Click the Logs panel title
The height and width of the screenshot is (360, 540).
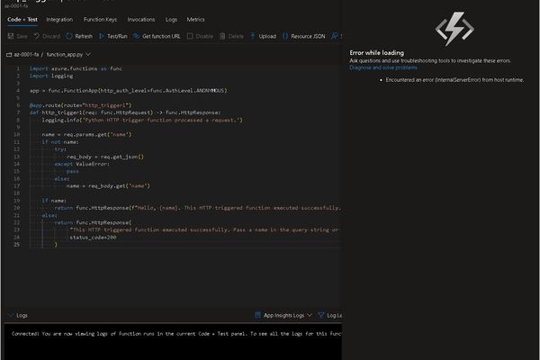pyautogui.click(x=22, y=315)
